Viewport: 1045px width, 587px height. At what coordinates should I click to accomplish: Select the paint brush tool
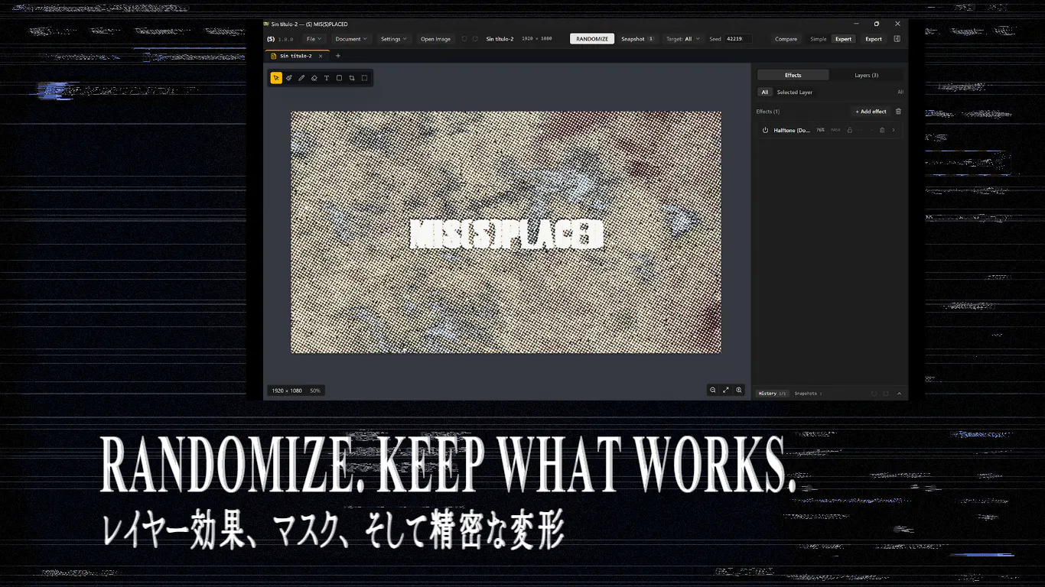pyautogui.click(x=288, y=78)
